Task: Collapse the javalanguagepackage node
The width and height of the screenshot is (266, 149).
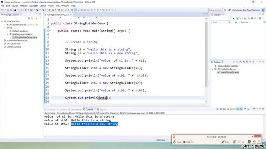Action: click(7, 34)
